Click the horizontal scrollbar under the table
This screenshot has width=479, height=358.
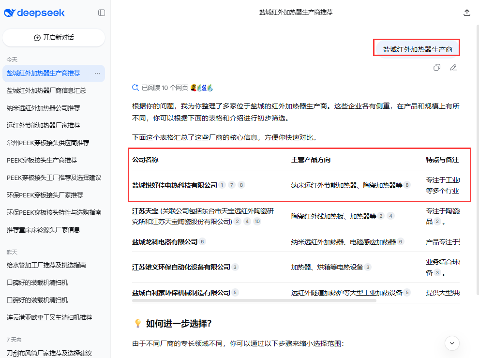coord(254,301)
